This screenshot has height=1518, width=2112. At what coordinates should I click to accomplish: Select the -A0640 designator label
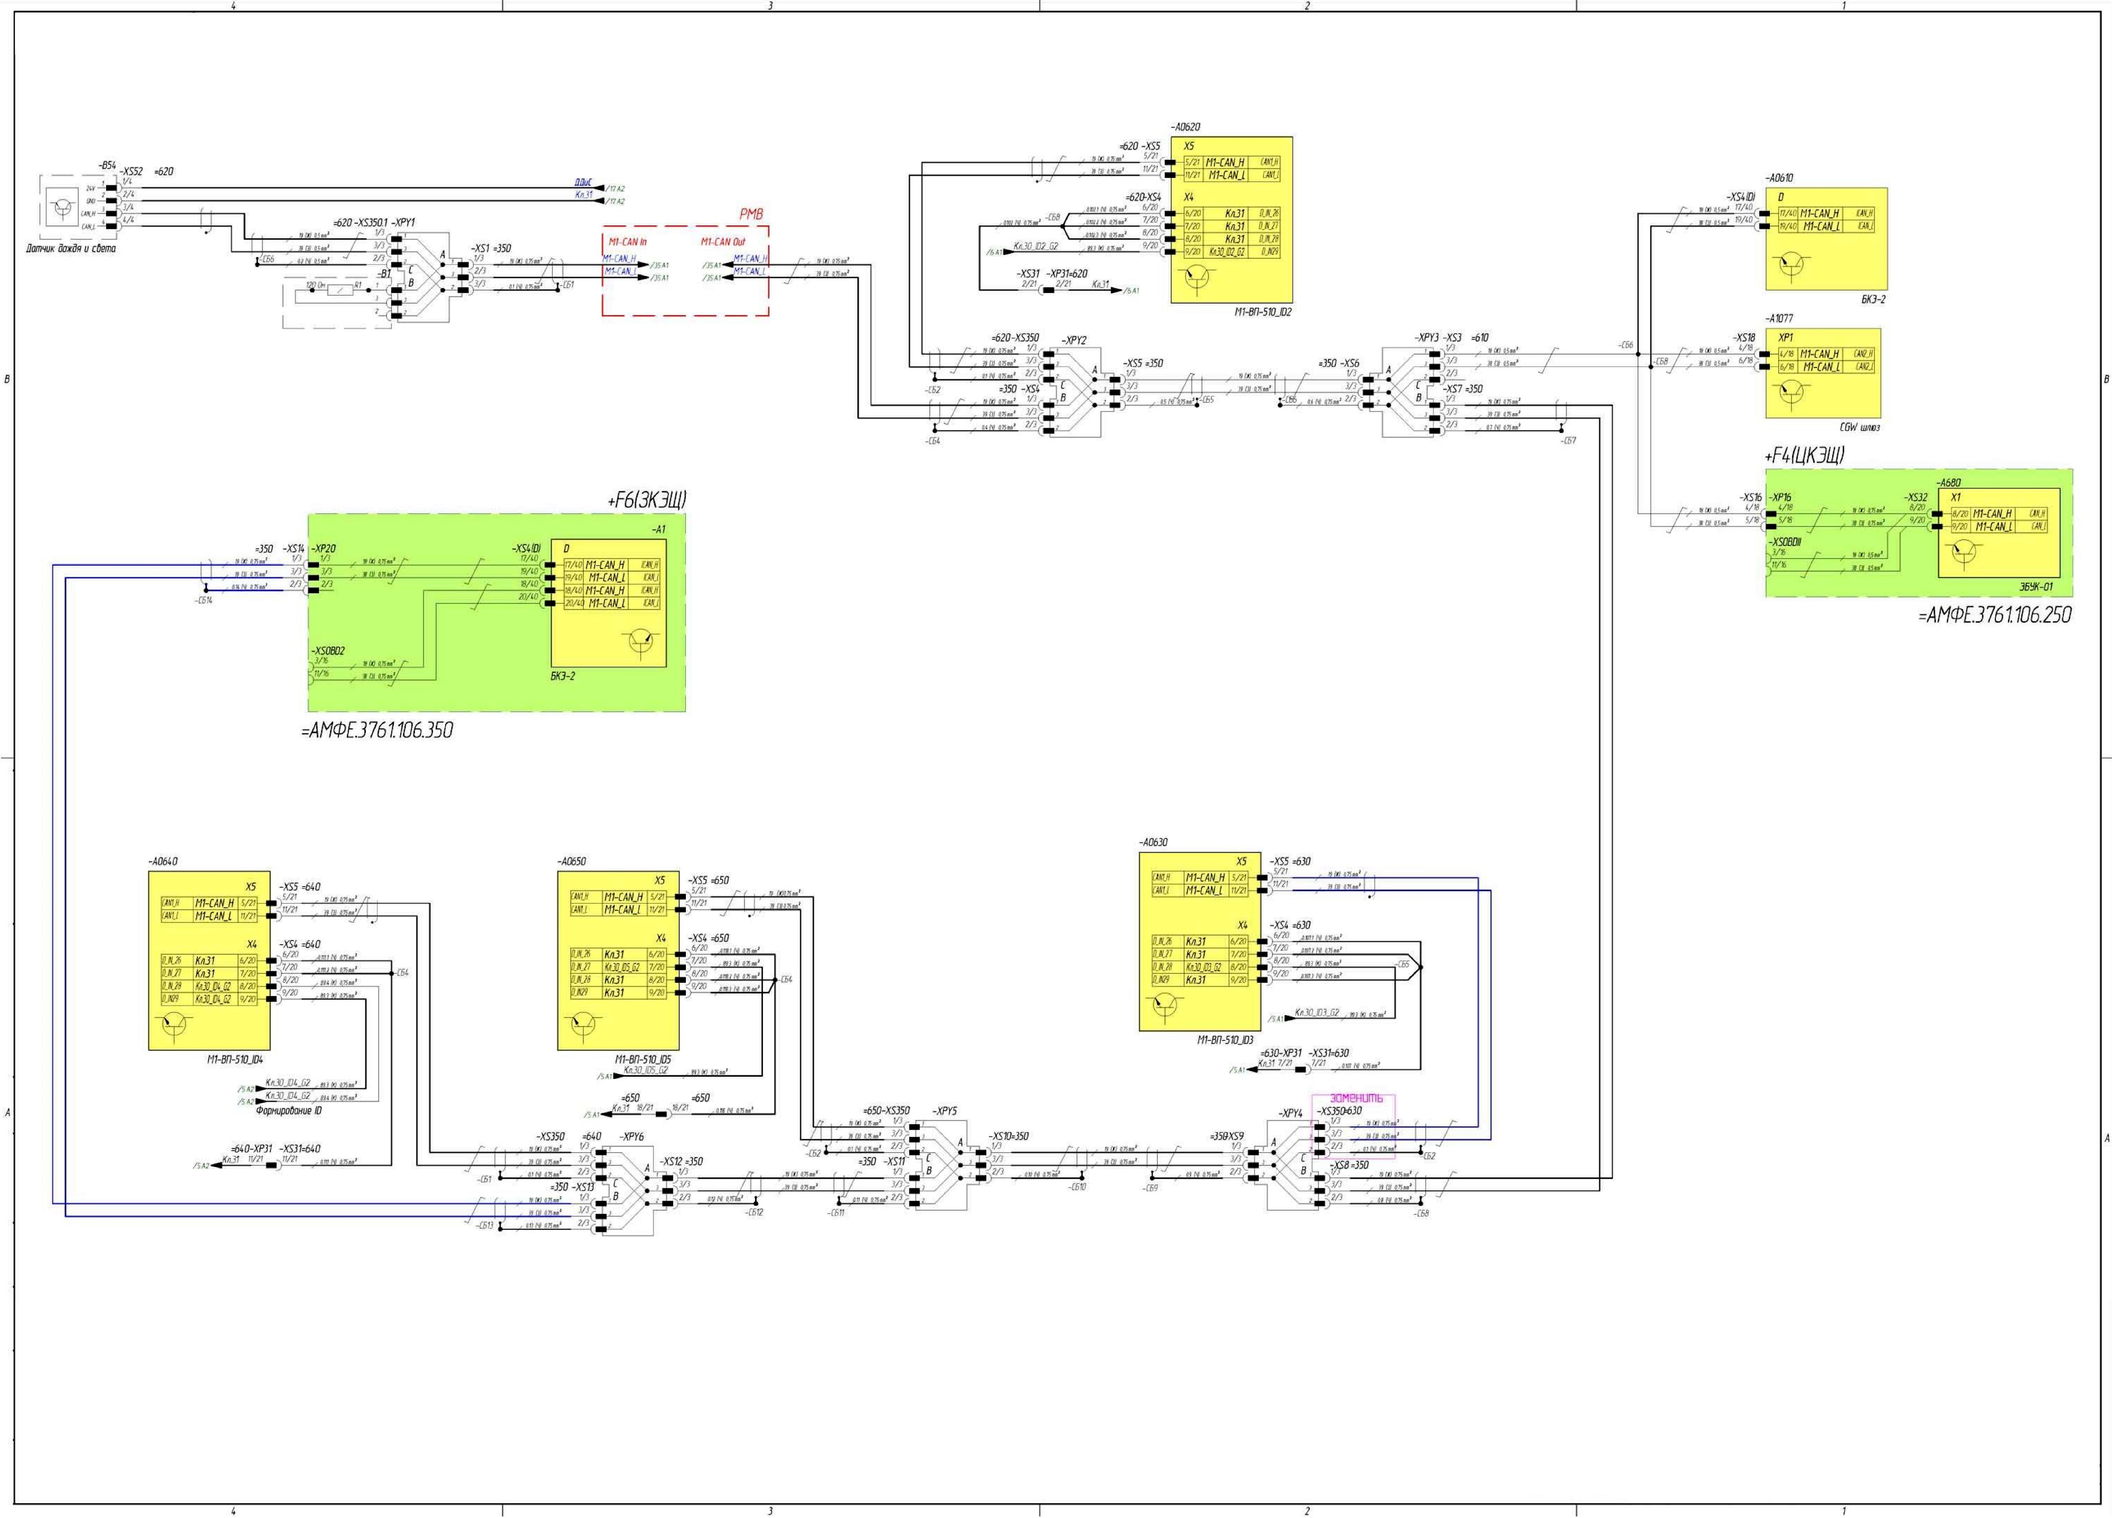click(x=163, y=862)
